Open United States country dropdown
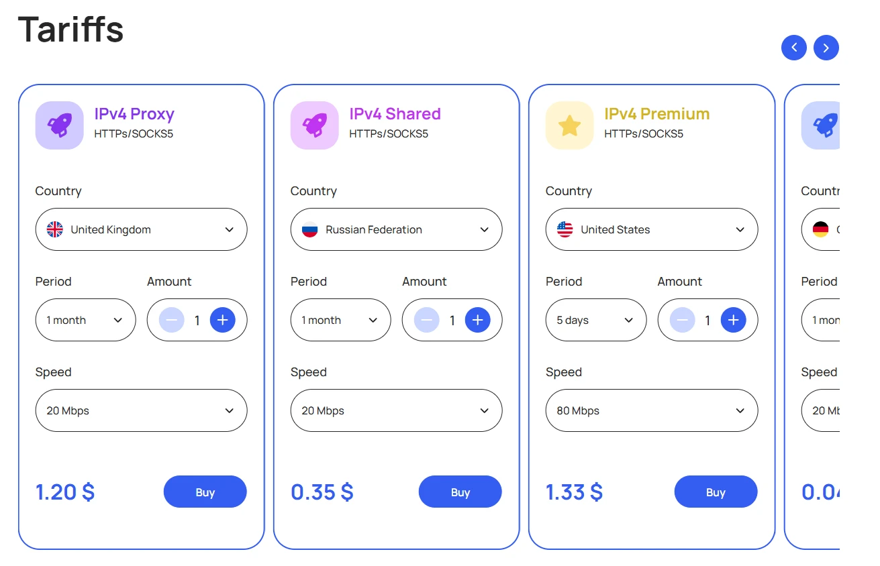The image size is (880, 566). [652, 229]
